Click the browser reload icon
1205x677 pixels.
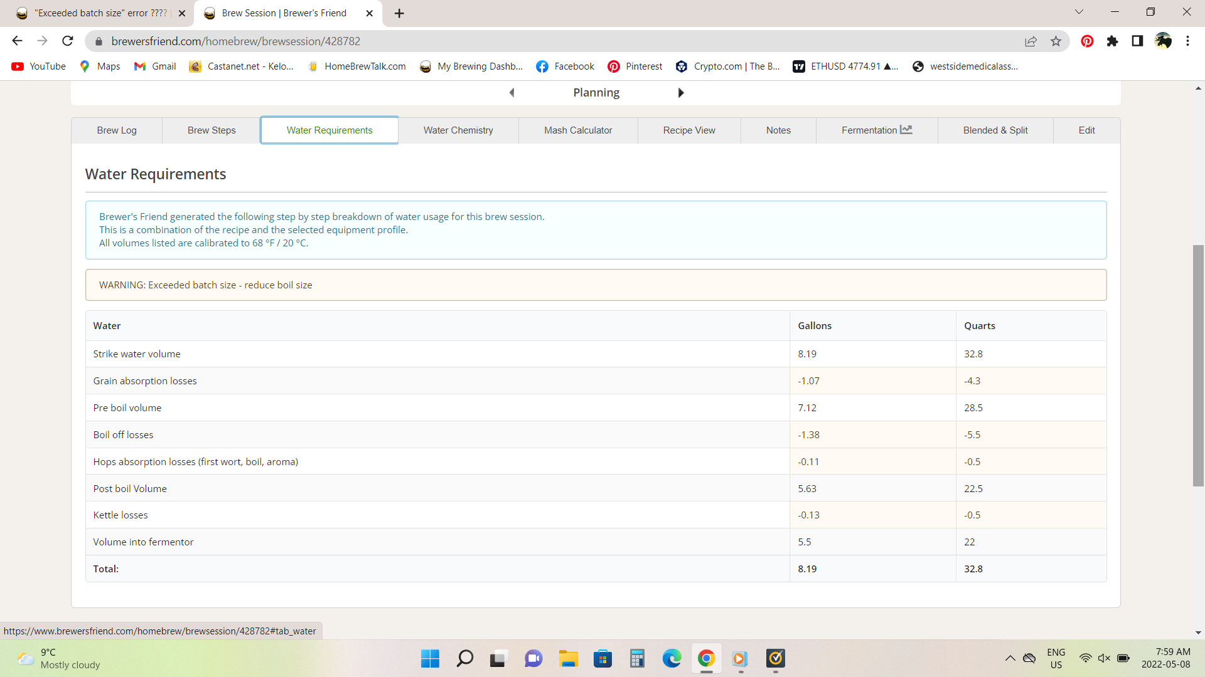68,41
